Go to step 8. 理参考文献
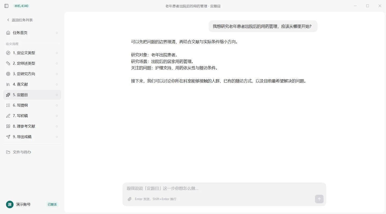This screenshot has height=214, width=386. point(32,126)
